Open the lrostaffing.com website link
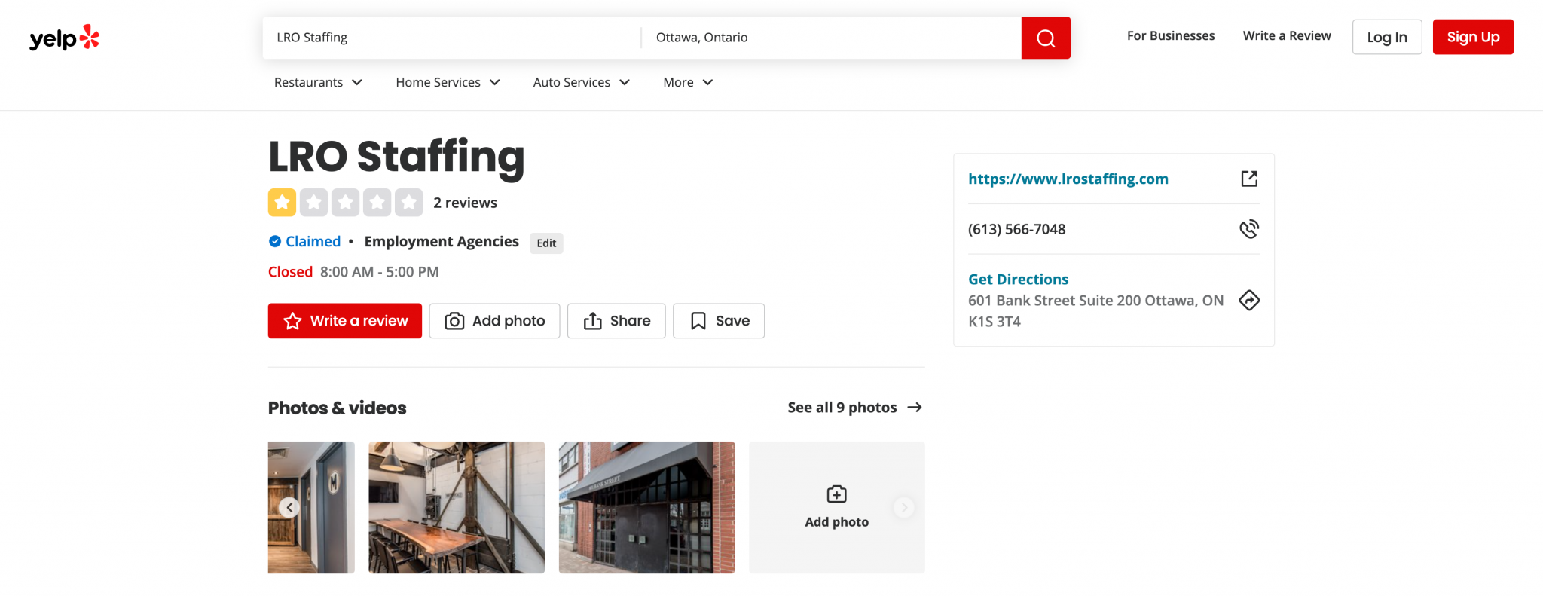The width and height of the screenshot is (1543, 596). point(1068,179)
